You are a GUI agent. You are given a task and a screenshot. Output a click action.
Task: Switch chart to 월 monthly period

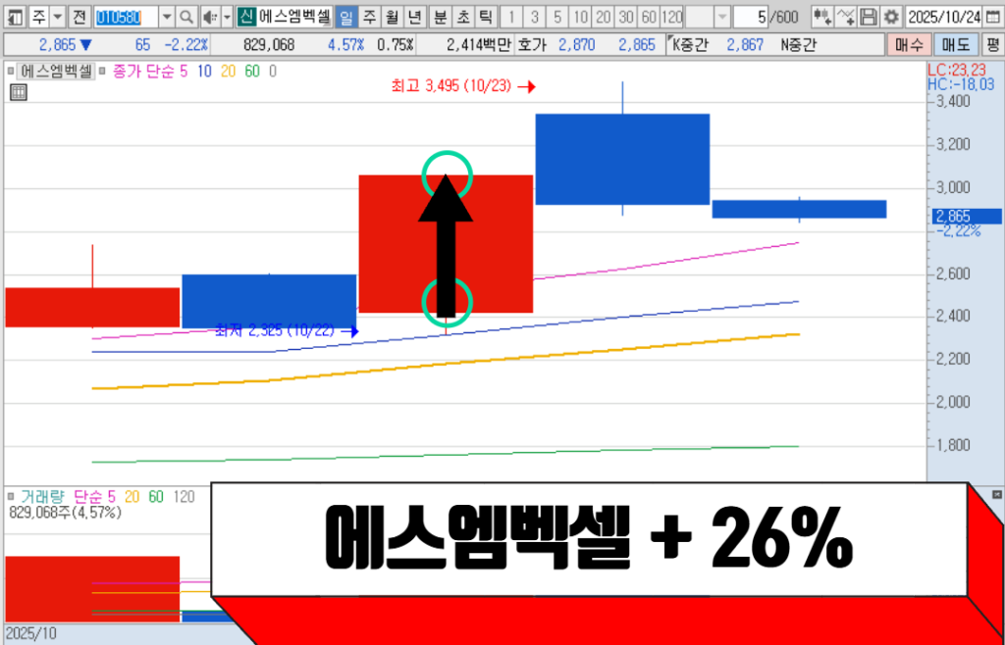[x=392, y=17]
